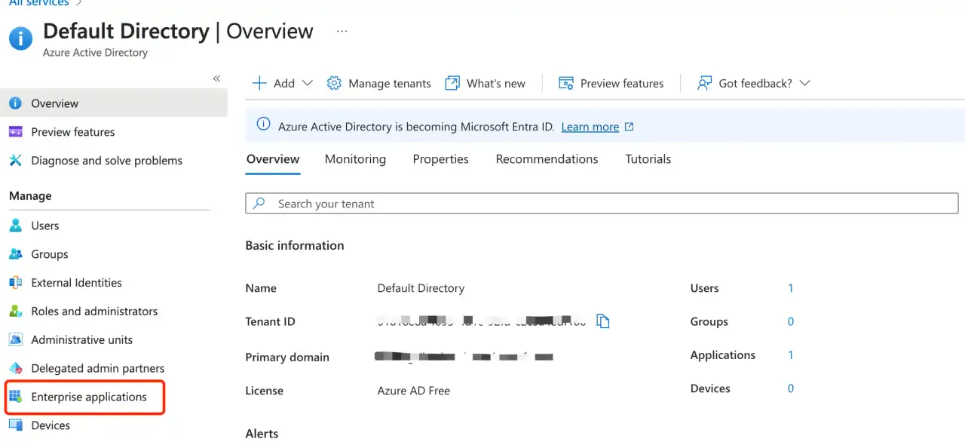Image resolution: width=965 pixels, height=445 pixels.
Task: Open Enterprise applications from the sidebar
Action: (x=88, y=397)
